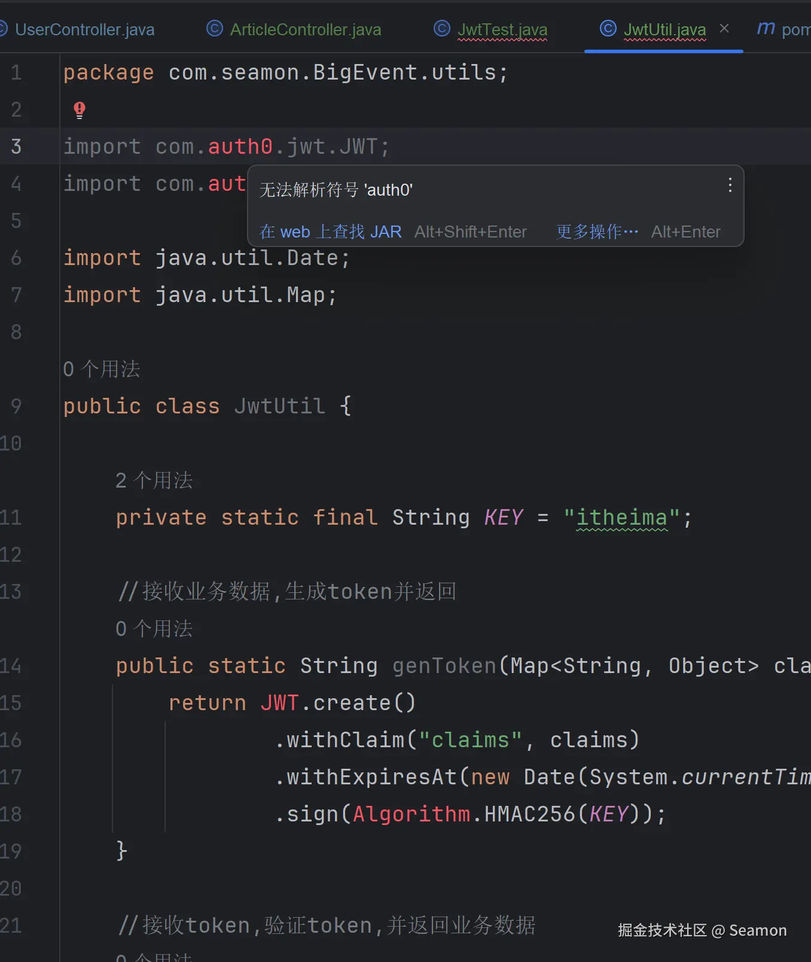
Task: Click the class icon on JwtTest.java tab
Action: pos(442,28)
